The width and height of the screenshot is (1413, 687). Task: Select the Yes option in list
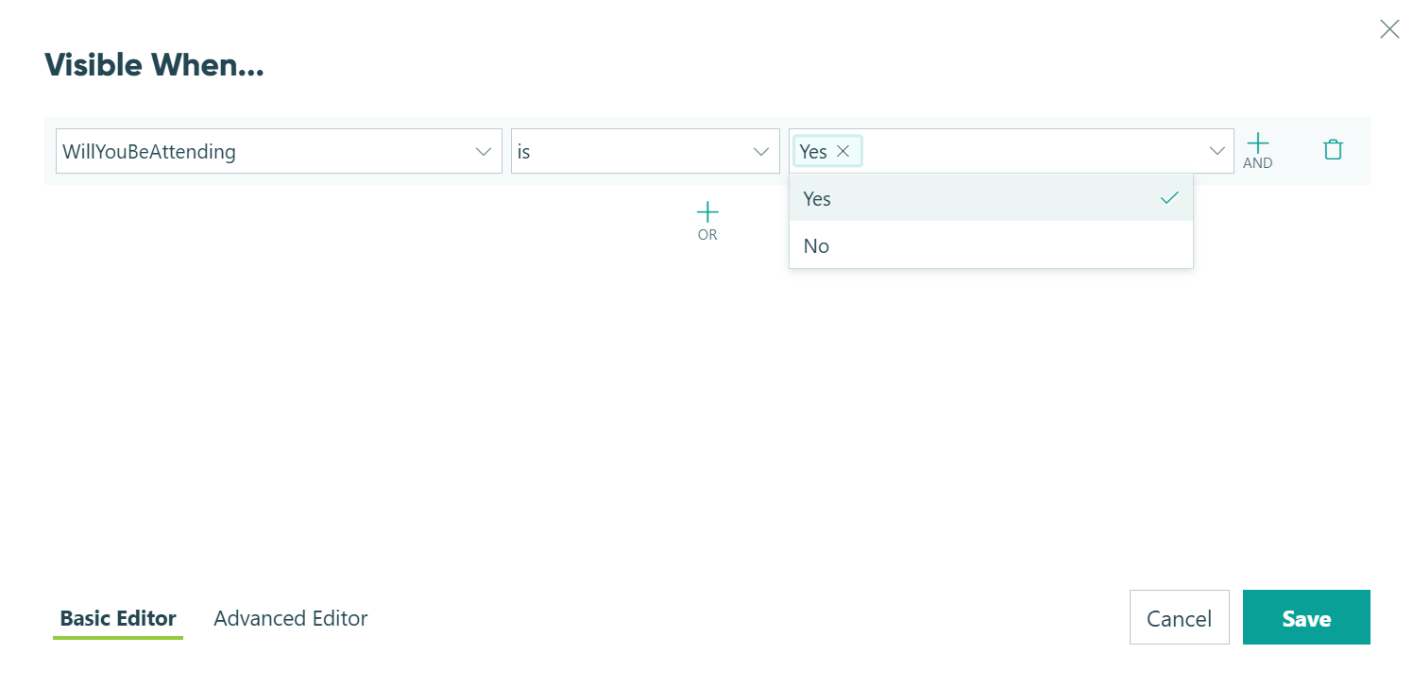coord(991,198)
